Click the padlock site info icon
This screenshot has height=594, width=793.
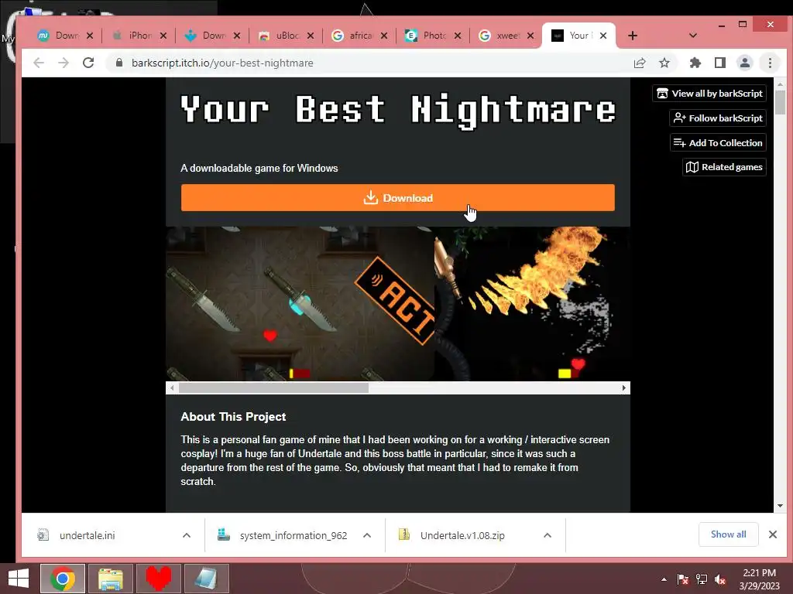point(118,63)
